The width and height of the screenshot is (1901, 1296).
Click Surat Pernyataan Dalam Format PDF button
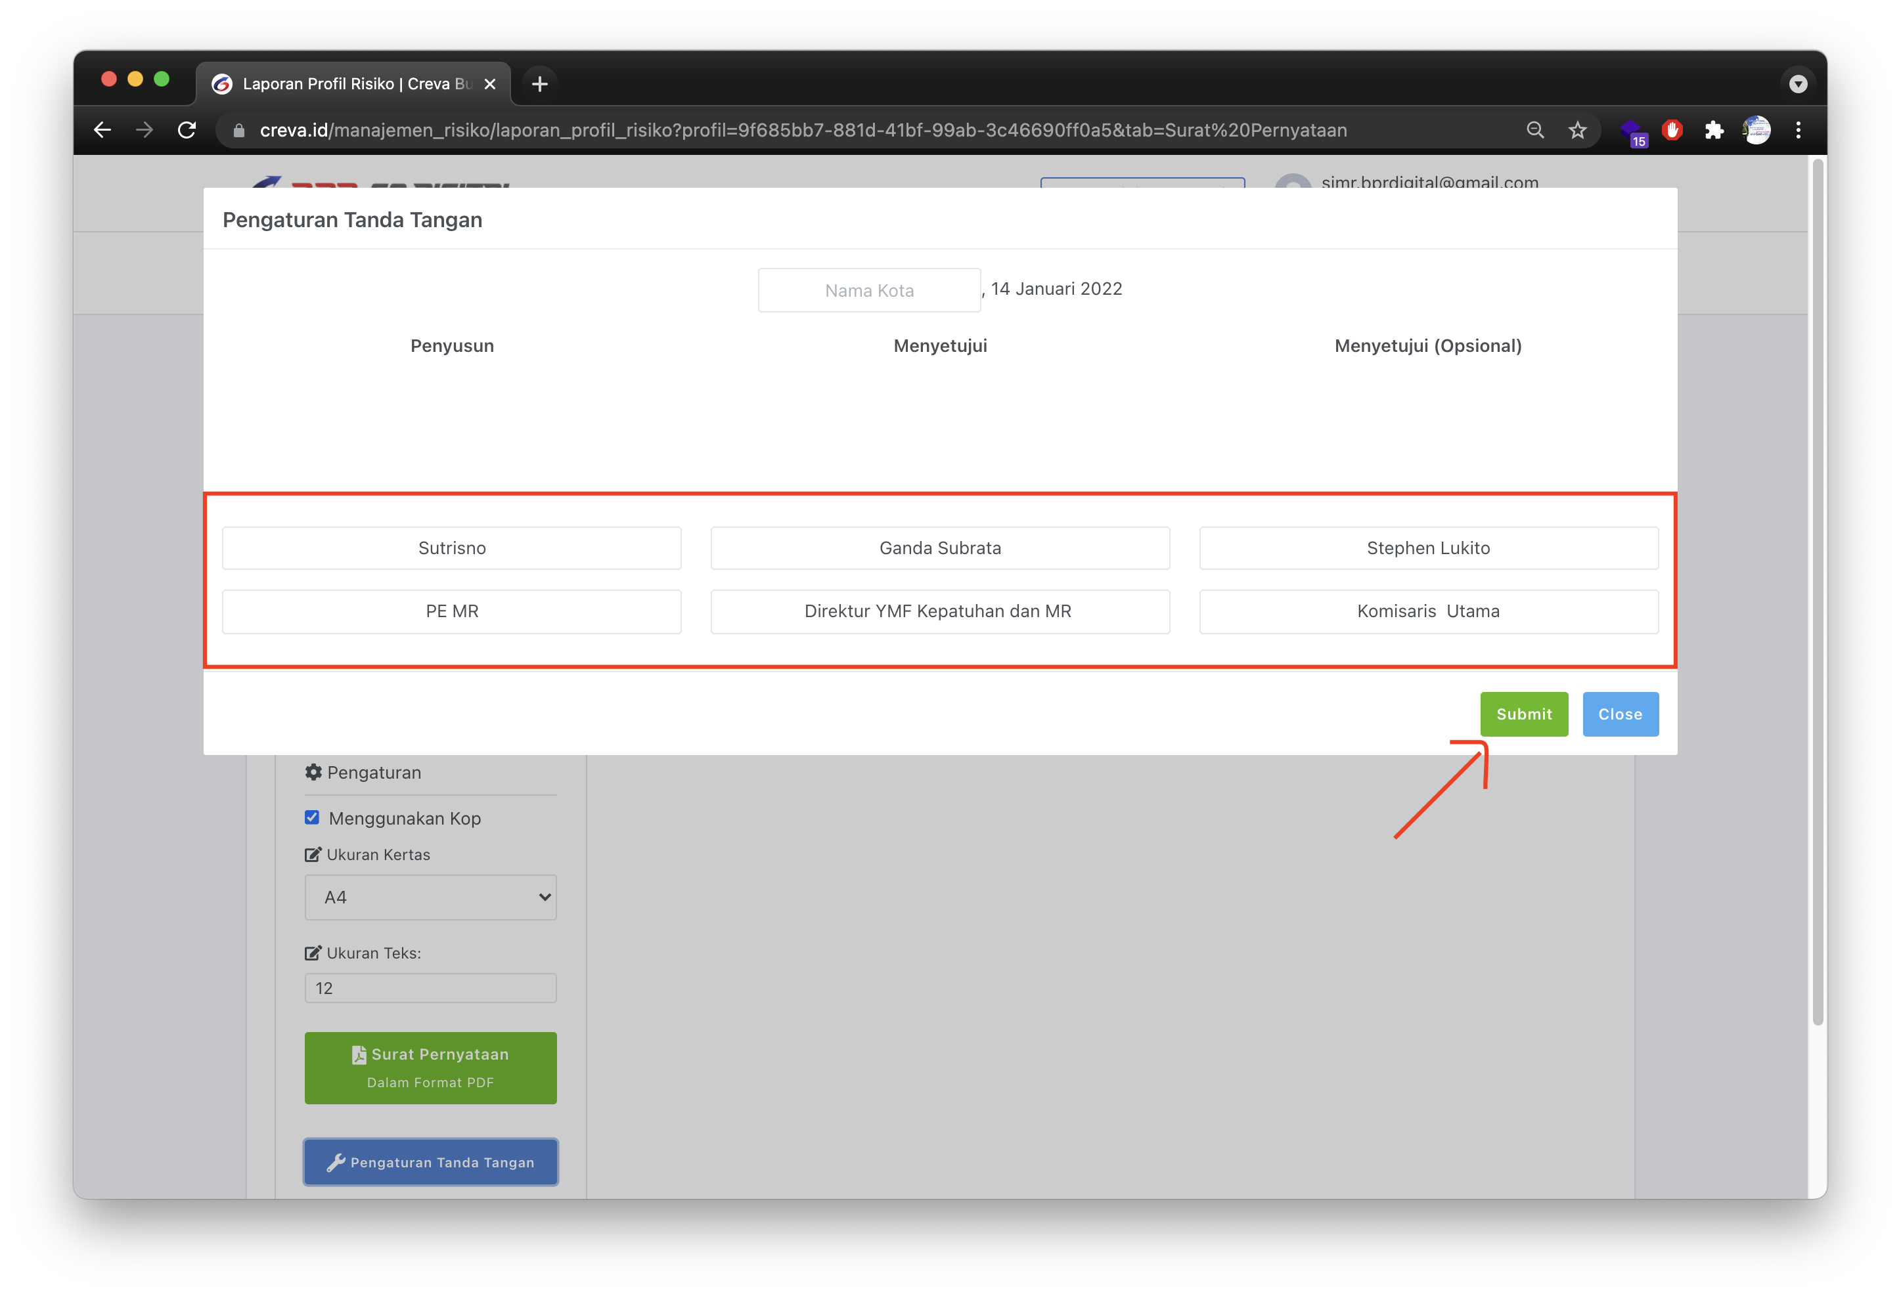[x=430, y=1068]
